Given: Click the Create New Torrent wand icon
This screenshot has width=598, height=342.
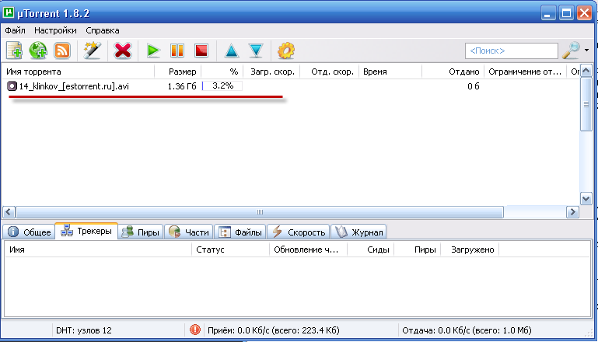Looking at the screenshot, I should click(92, 51).
